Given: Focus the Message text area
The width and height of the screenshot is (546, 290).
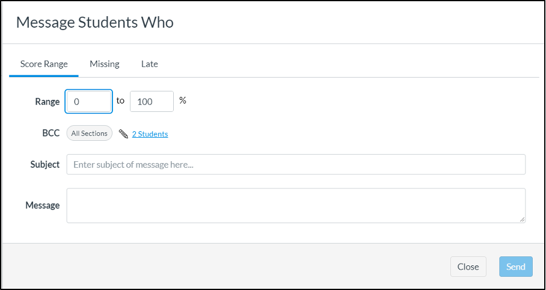Looking at the screenshot, I should tap(296, 206).
